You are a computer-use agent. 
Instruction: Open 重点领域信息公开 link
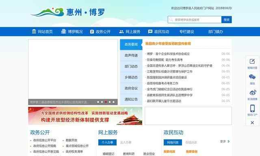tap(77, 146)
